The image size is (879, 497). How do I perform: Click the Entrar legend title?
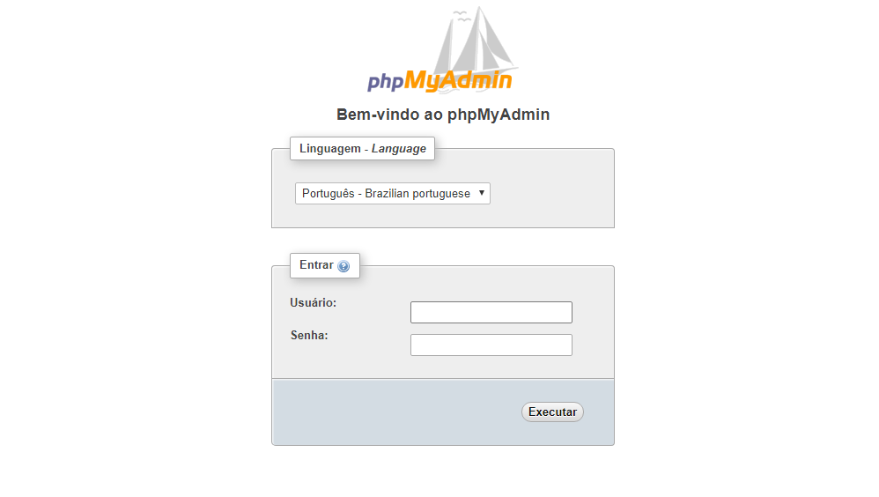click(316, 264)
